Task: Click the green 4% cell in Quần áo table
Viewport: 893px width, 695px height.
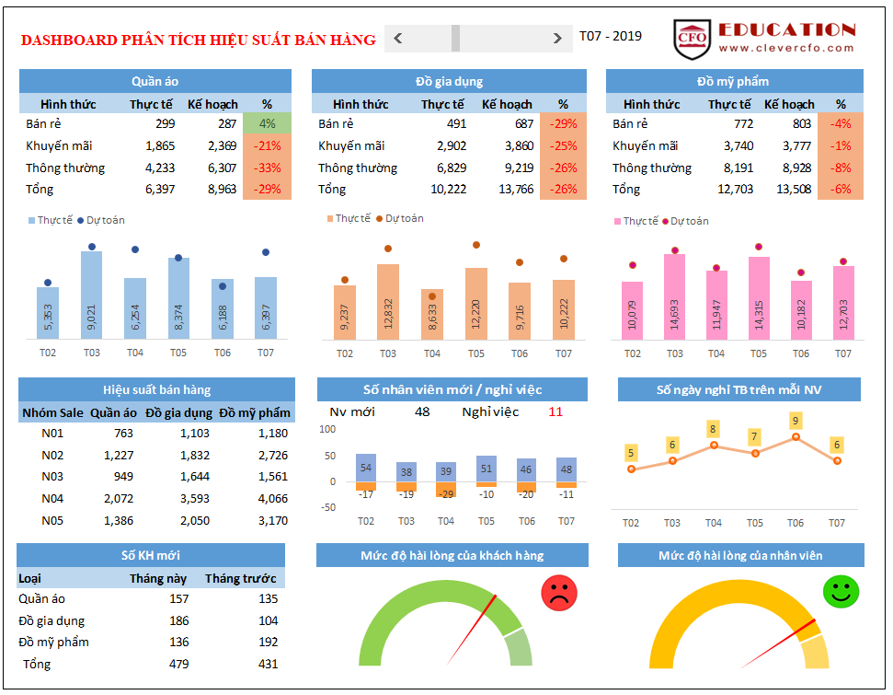Action: pyautogui.click(x=267, y=123)
